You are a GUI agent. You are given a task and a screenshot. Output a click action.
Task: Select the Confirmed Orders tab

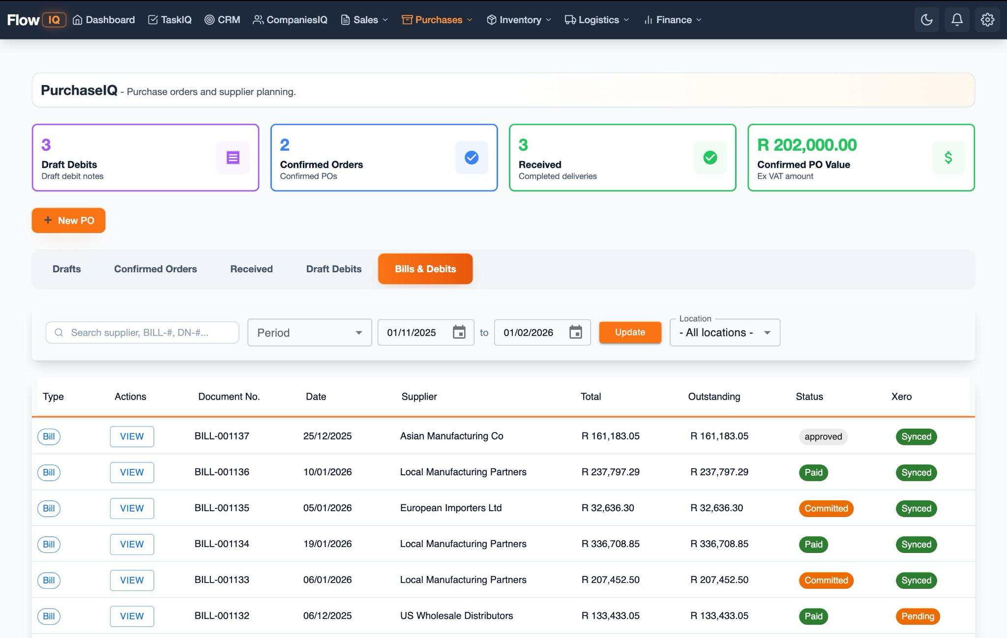pyautogui.click(x=155, y=269)
